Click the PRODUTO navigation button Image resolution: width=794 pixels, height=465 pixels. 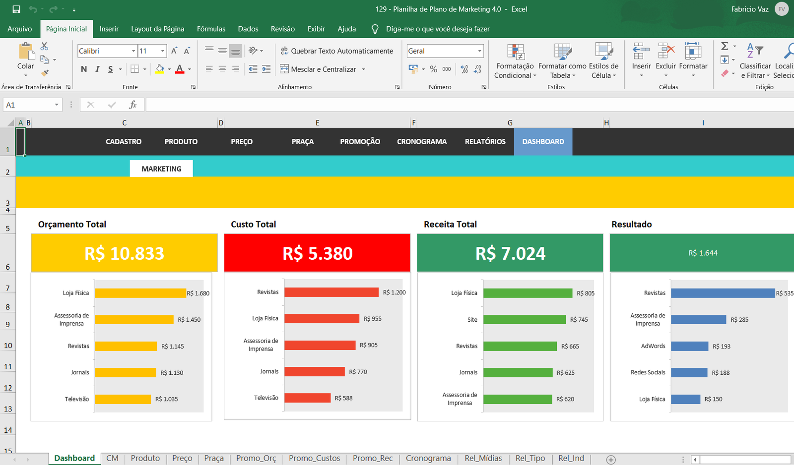pos(181,142)
